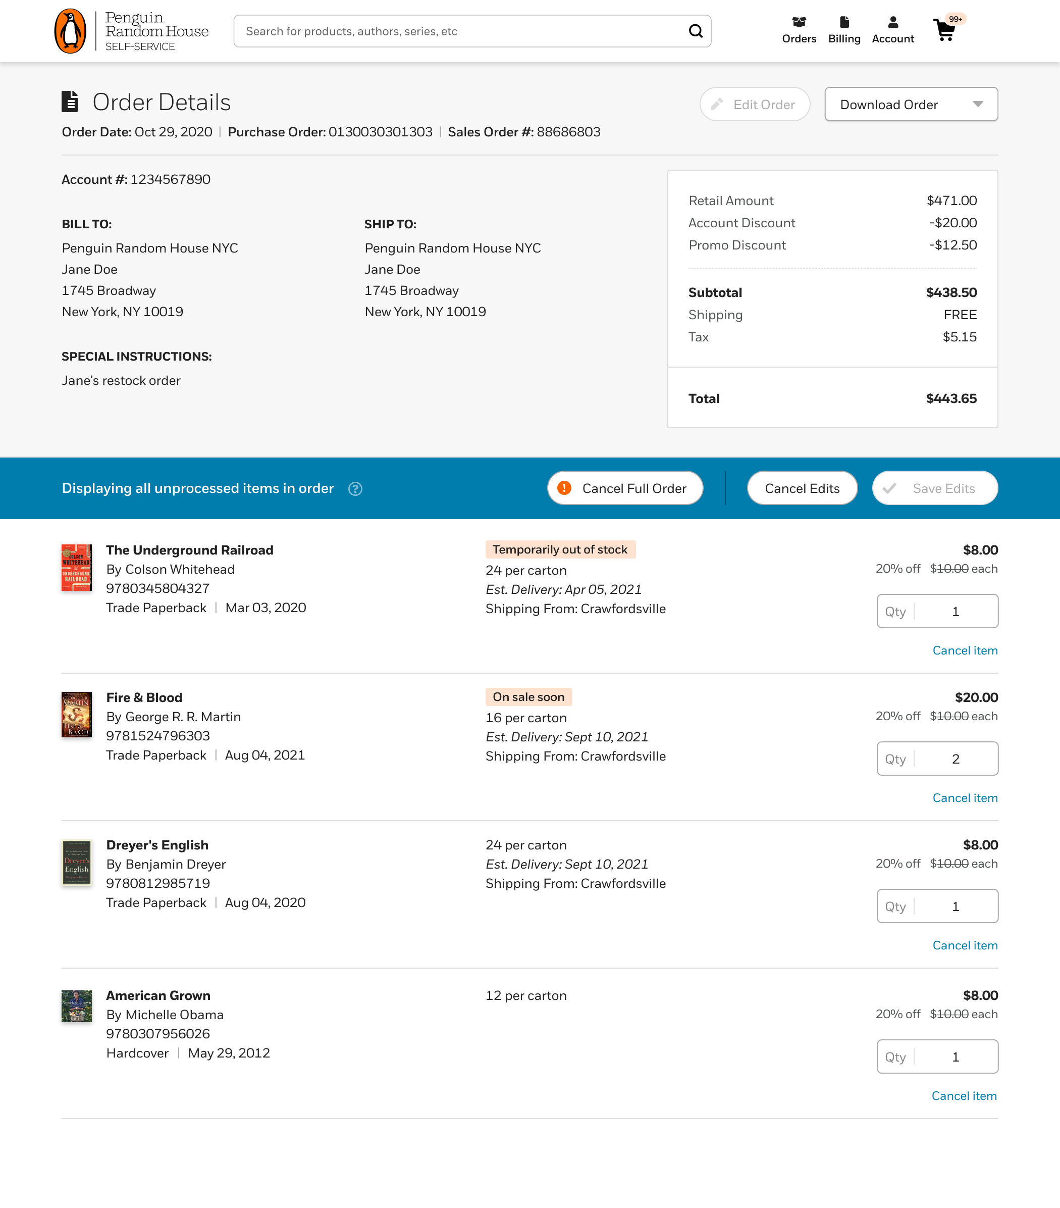
Task: Open the Fire & Blood cover thumbnail
Action: [x=77, y=715]
